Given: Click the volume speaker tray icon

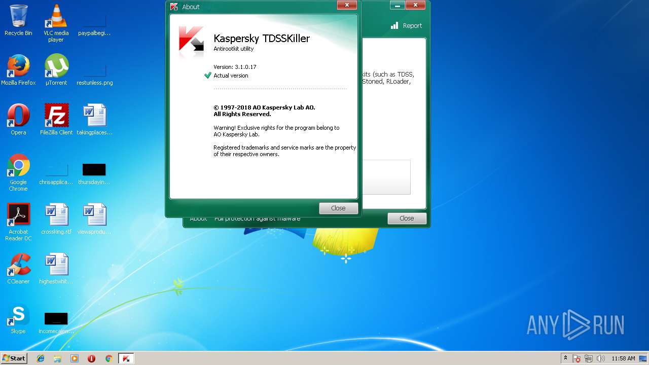Looking at the screenshot, I should (x=601, y=359).
